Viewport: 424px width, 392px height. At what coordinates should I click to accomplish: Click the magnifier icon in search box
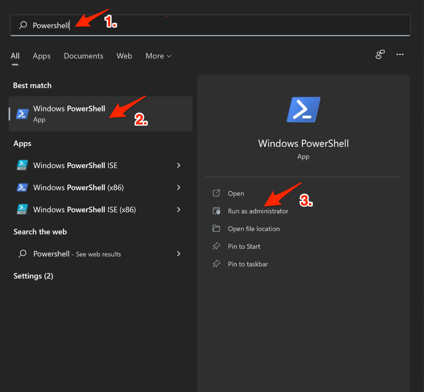pyautogui.click(x=23, y=25)
